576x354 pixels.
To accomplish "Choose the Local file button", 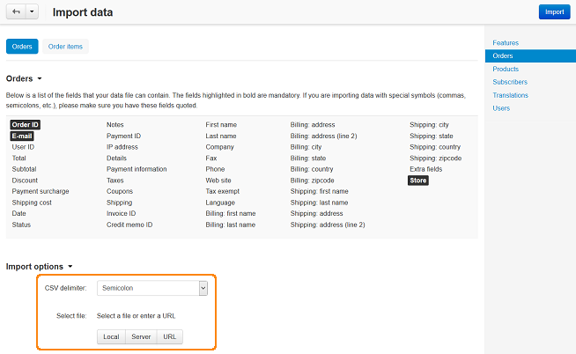I will (111, 336).
